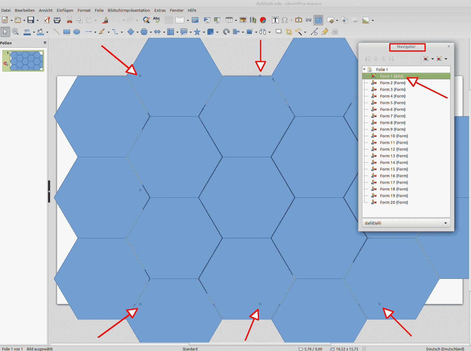471x351 pixels.
Task: Insert table icon
Action: (x=229, y=20)
